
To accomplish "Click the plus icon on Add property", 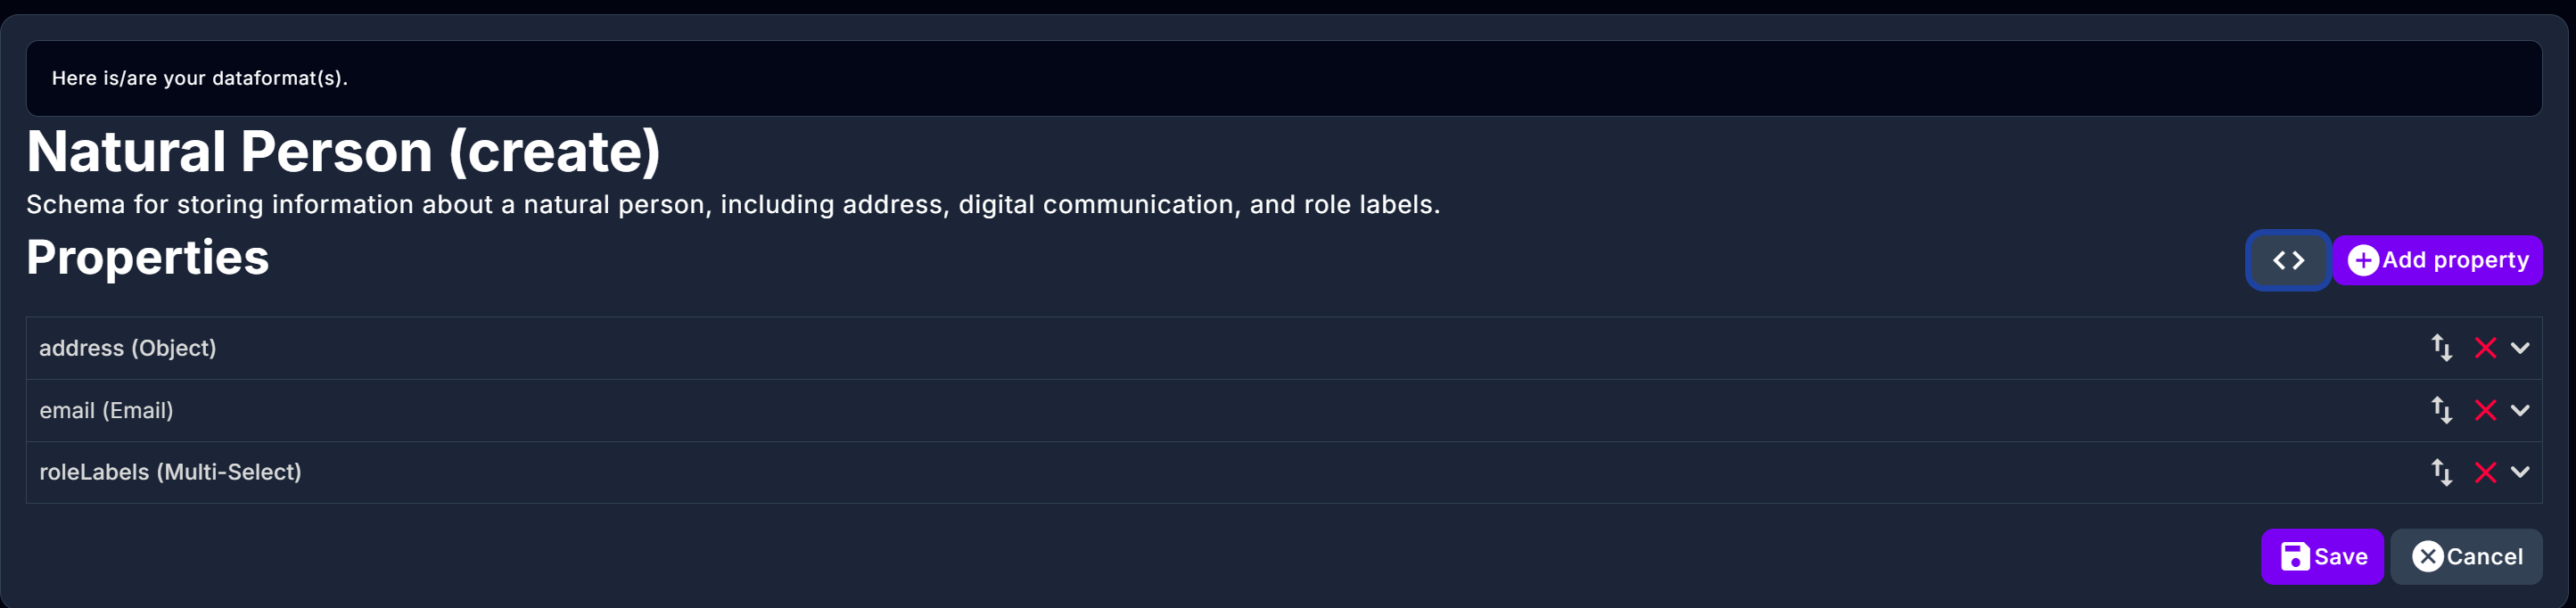I will pyautogui.click(x=2363, y=260).
